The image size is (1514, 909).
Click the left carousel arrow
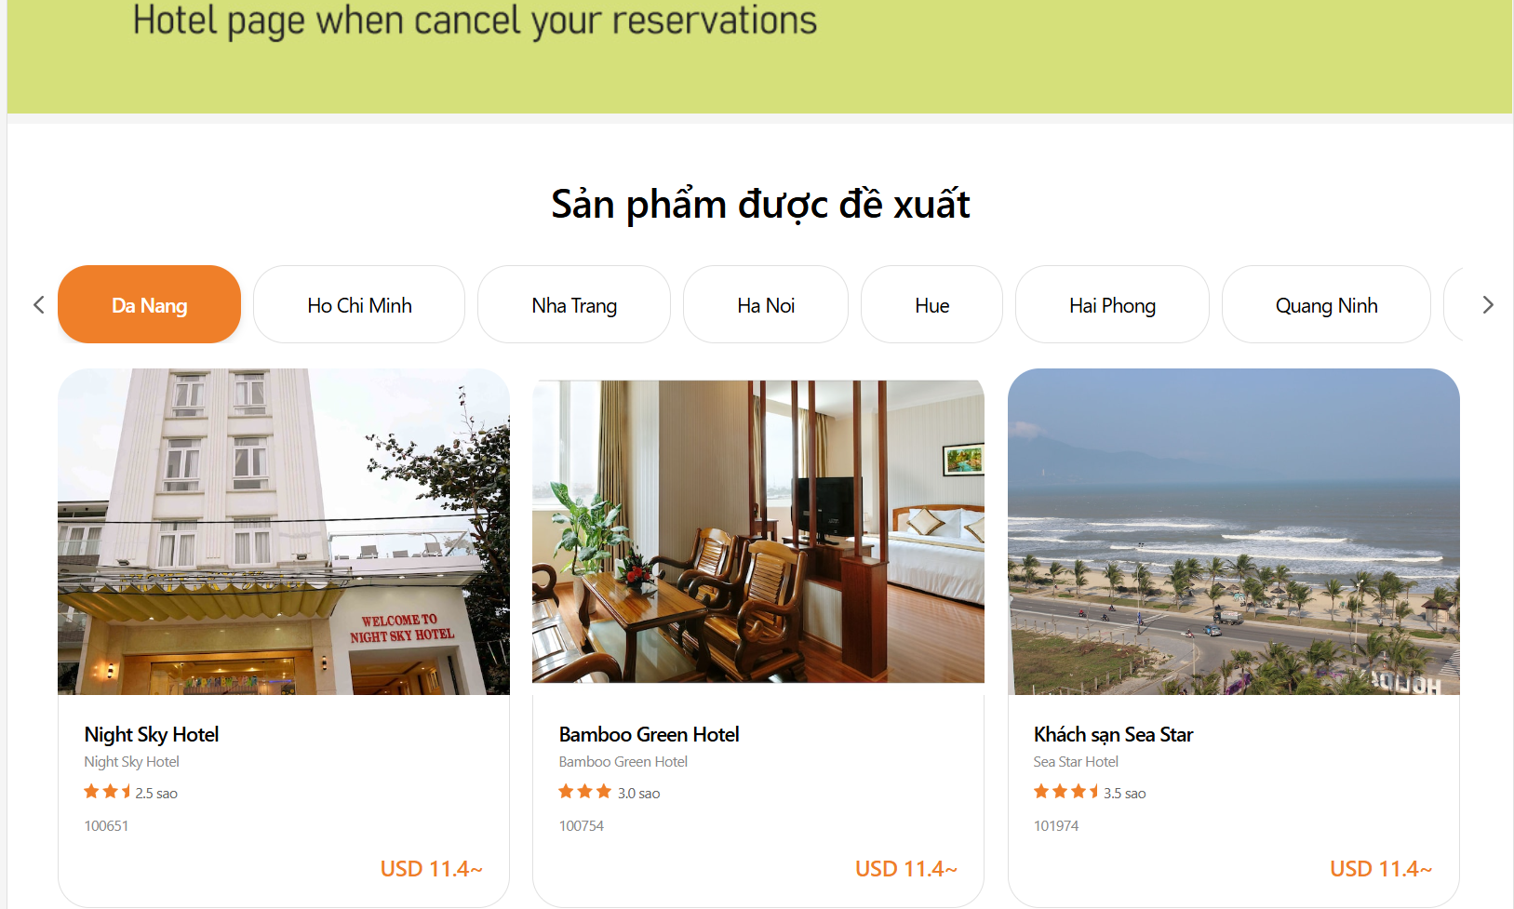pyautogui.click(x=38, y=305)
